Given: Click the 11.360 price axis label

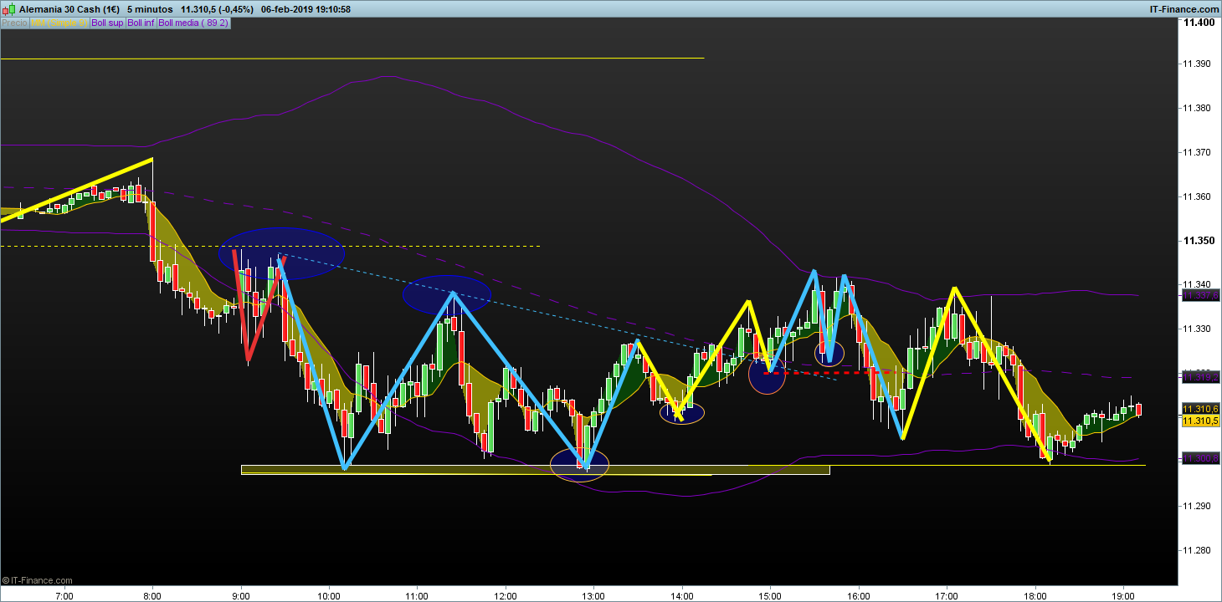Looking at the screenshot, I should coord(1196,197).
